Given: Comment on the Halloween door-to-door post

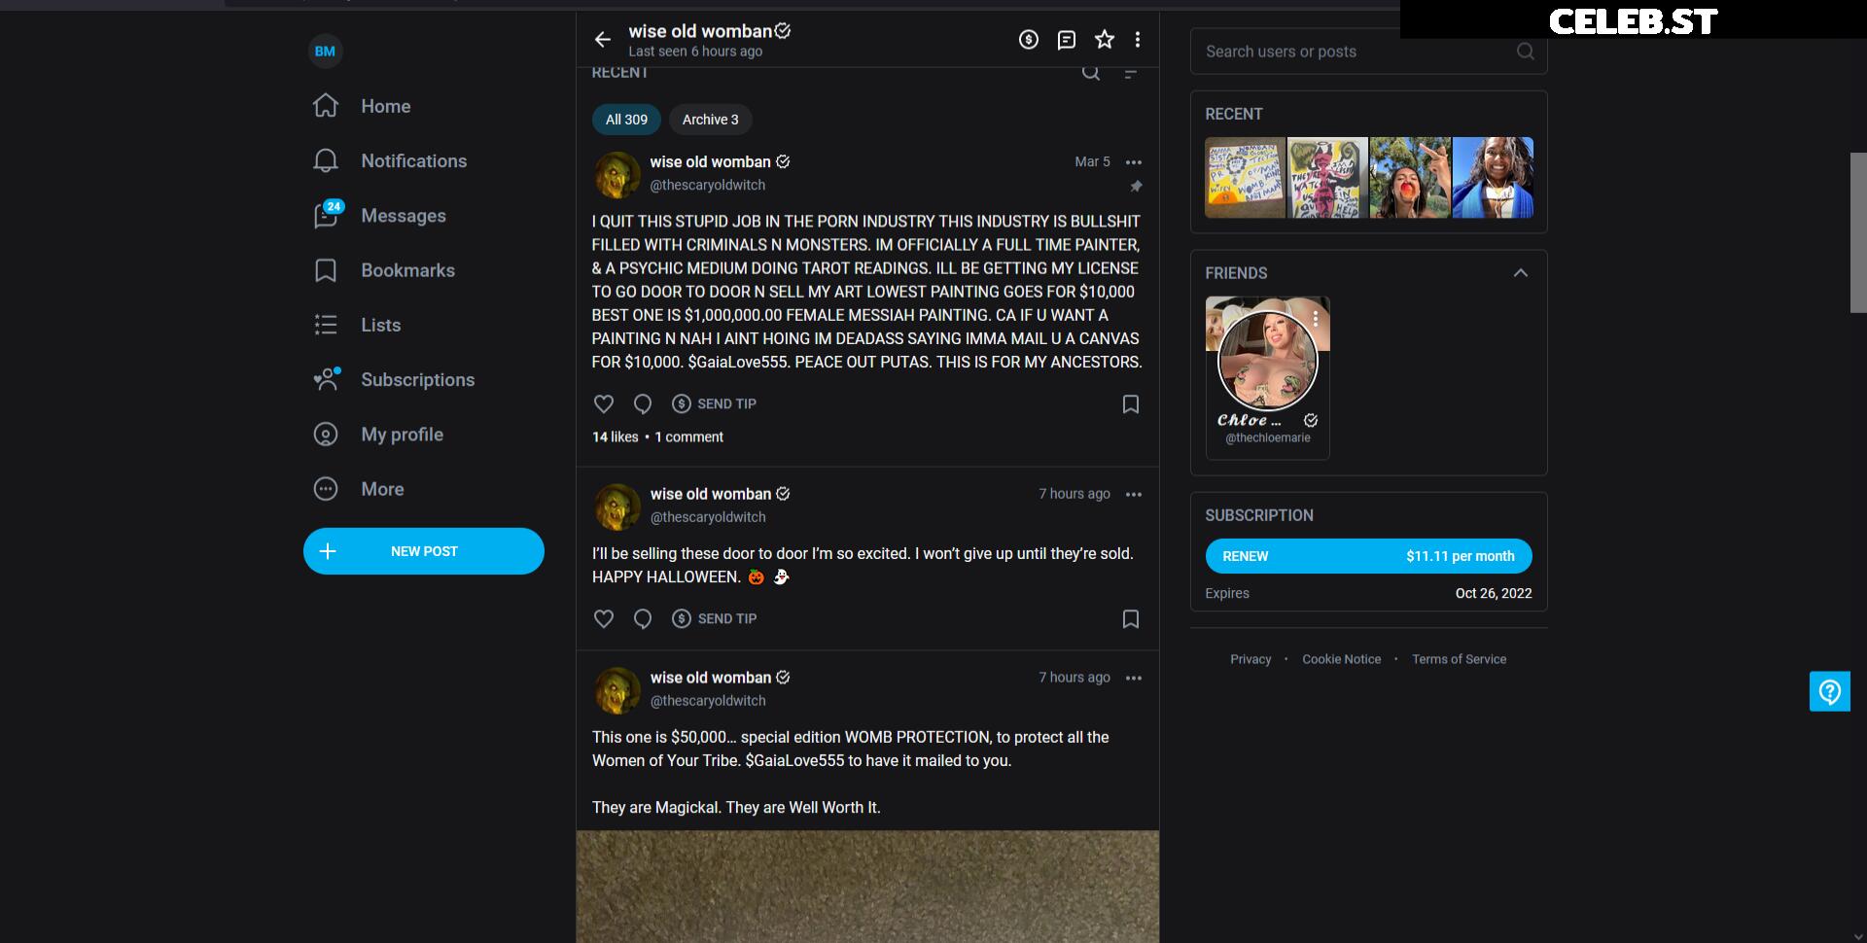Looking at the screenshot, I should [x=643, y=618].
